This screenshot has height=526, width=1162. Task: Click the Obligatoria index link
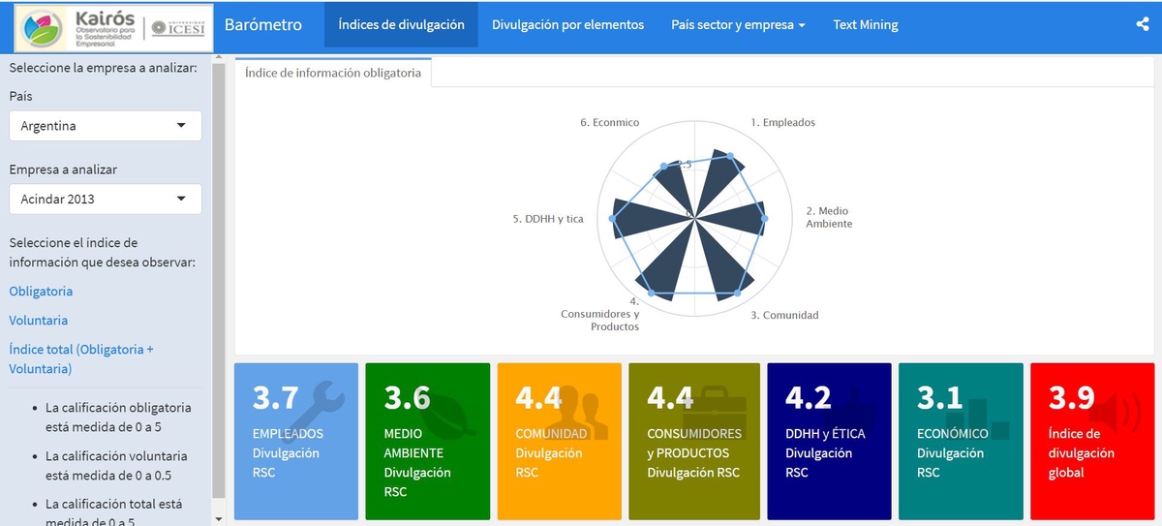[x=41, y=292]
